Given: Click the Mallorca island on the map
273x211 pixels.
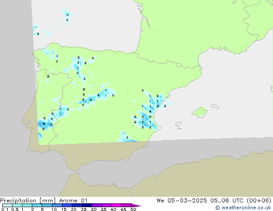Looking at the screenshot, I should [199, 112].
